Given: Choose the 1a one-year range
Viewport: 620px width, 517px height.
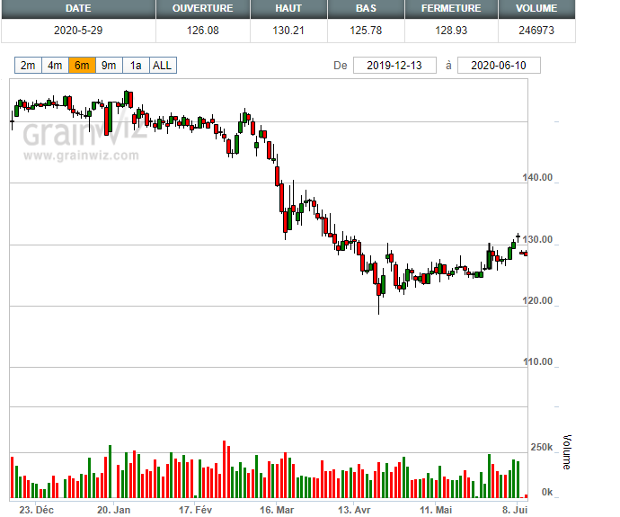Looking at the screenshot, I should pos(136,66).
